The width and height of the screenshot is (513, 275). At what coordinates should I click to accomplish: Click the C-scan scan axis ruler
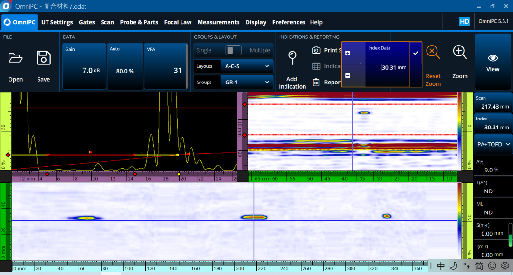220,266
